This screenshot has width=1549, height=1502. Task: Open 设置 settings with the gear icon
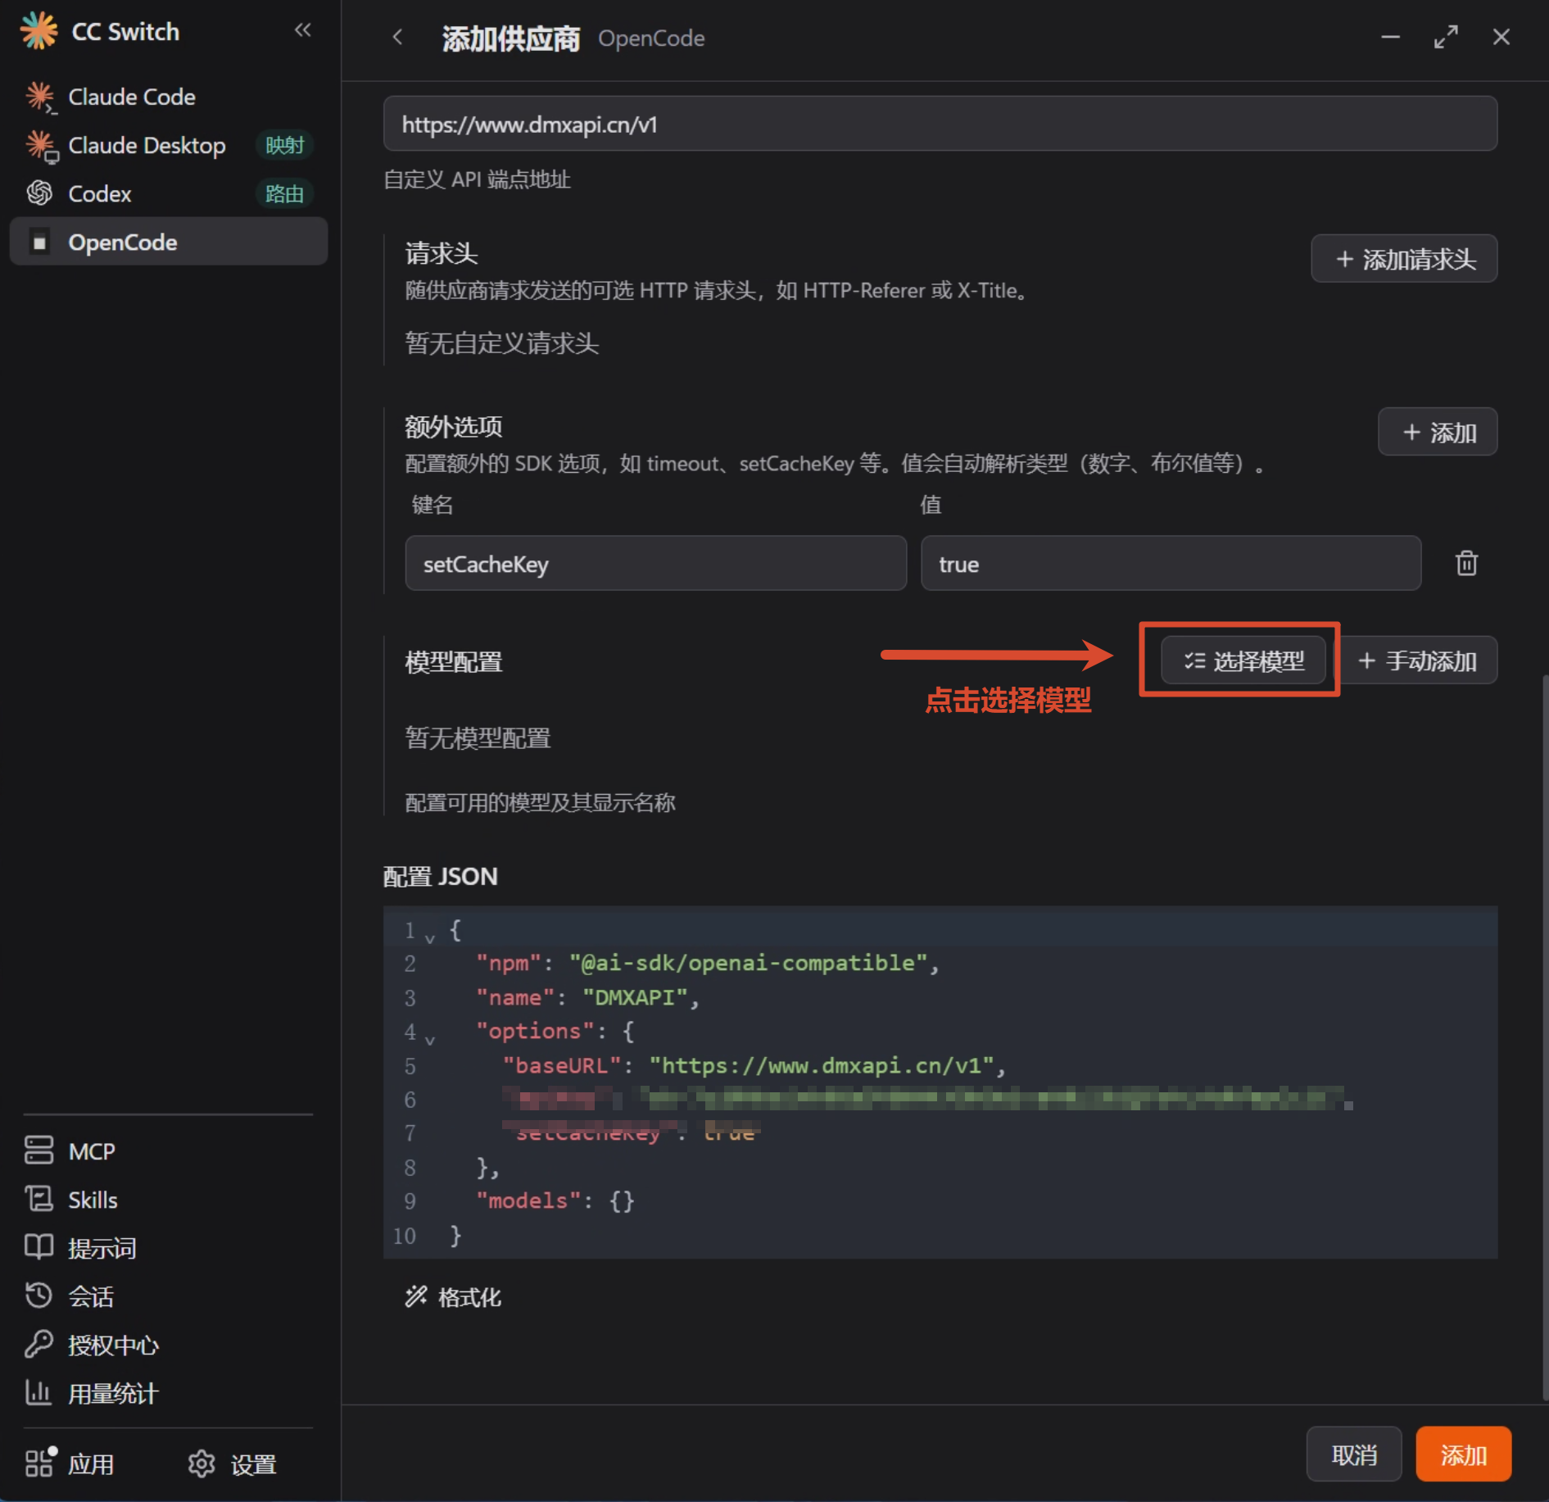point(202,1463)
